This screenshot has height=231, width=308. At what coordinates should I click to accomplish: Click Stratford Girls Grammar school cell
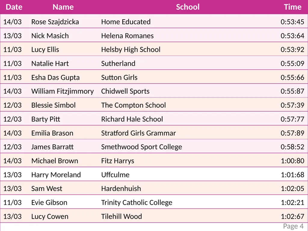tap(138, 133)
